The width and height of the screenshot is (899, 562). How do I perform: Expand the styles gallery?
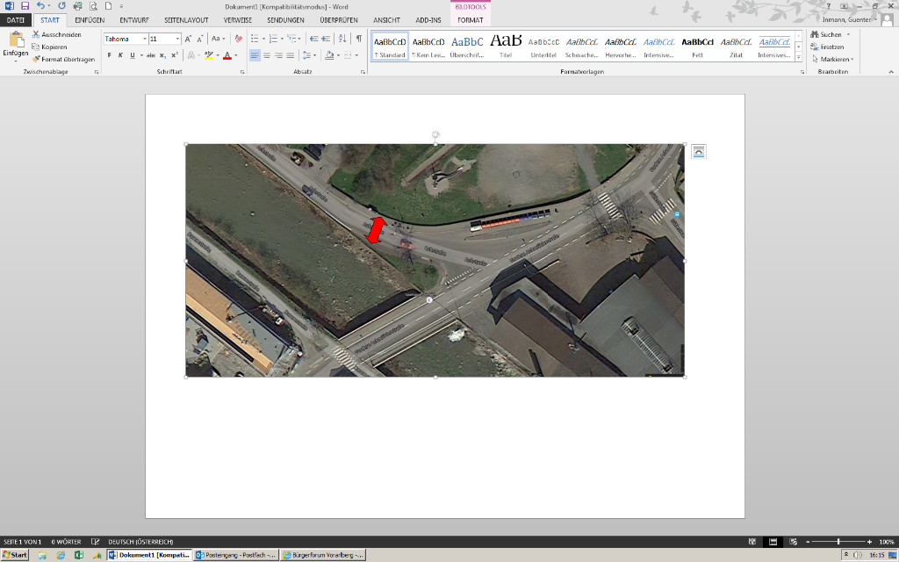point(798,57)
